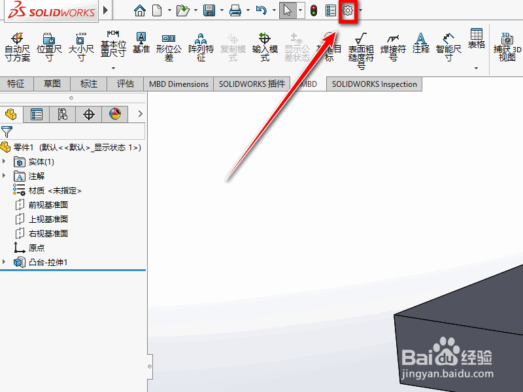Screen dimensions: 523x392
Task: Expand the 注解 tree node
Action: click(5, 176)
